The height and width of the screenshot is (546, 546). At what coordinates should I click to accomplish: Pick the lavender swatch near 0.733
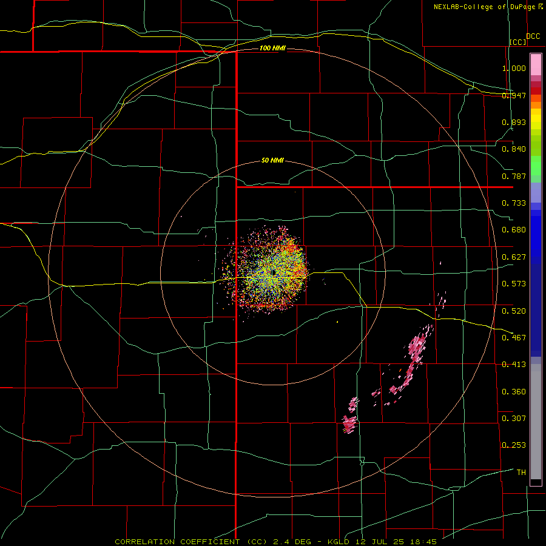pos(536,192)
